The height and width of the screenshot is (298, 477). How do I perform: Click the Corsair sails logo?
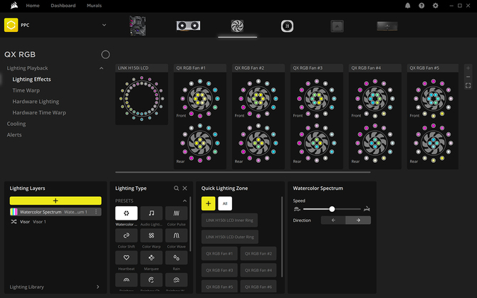pos(14,6)
